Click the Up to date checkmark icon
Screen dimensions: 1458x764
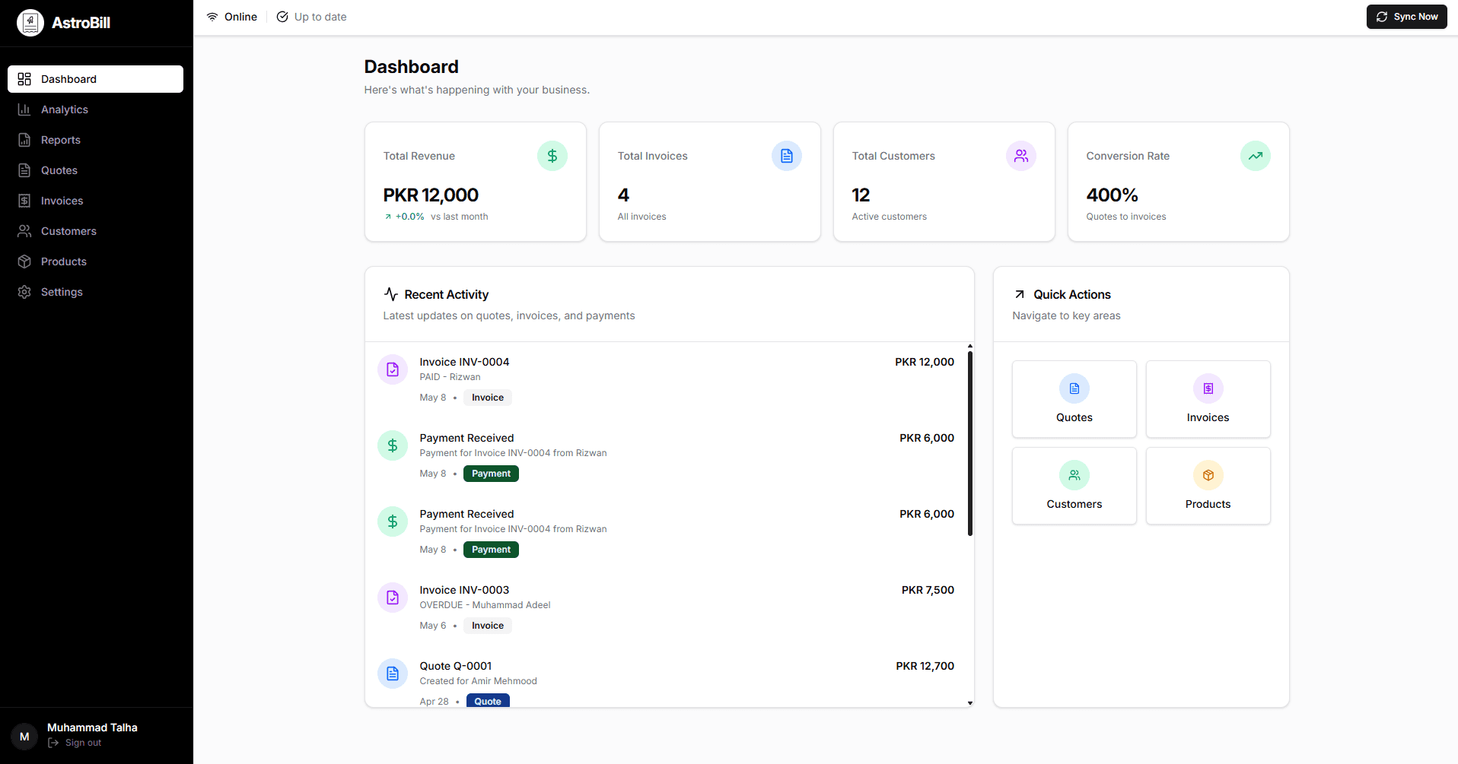[x=282, y=17]
